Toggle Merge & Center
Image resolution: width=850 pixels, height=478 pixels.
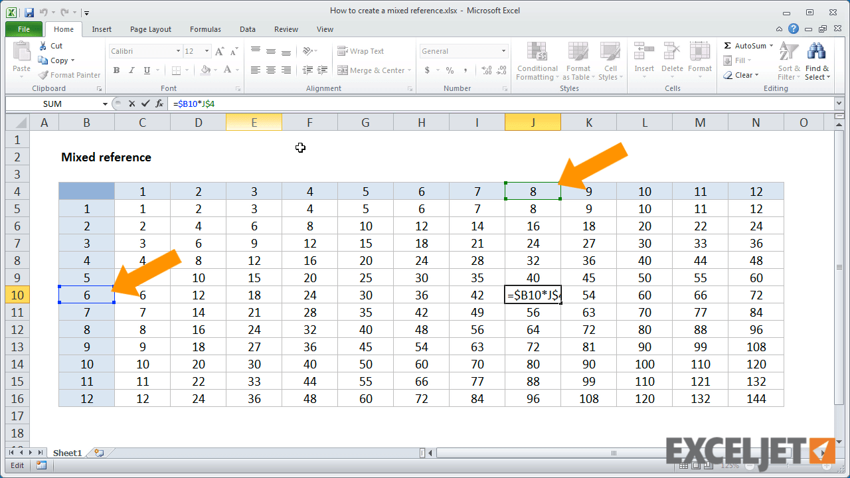point(370,70)
